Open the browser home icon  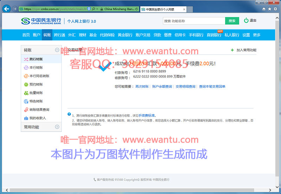point(264,9)
